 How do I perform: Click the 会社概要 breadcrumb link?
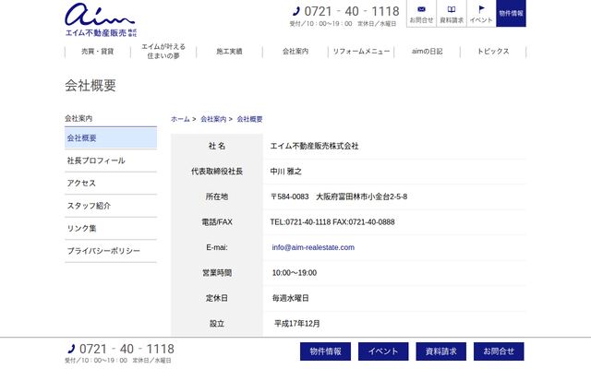click(249, 119)
